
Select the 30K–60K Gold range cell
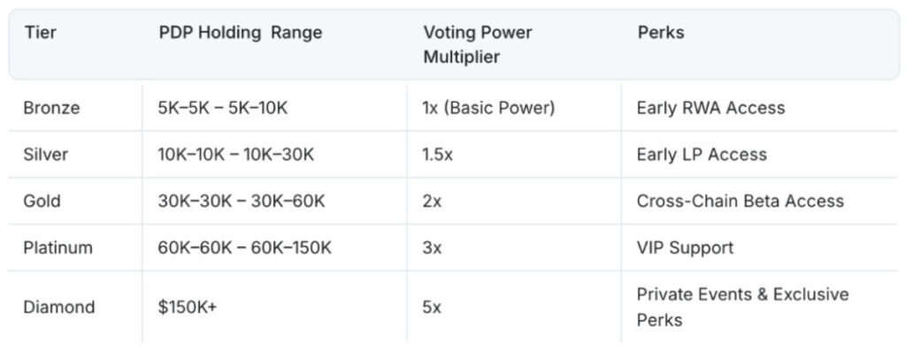tap(241, 201)
